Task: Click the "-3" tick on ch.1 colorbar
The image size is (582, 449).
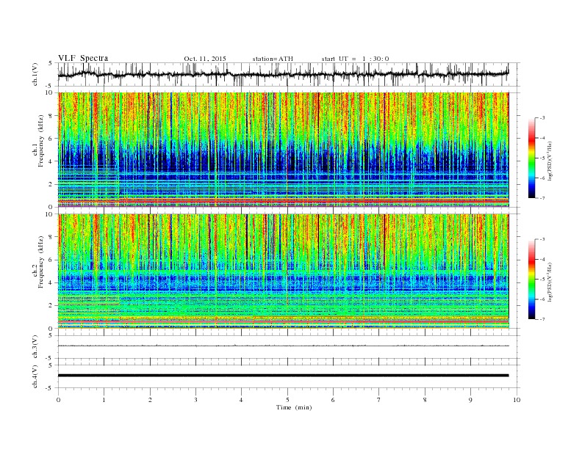Action: coord(542,118)
